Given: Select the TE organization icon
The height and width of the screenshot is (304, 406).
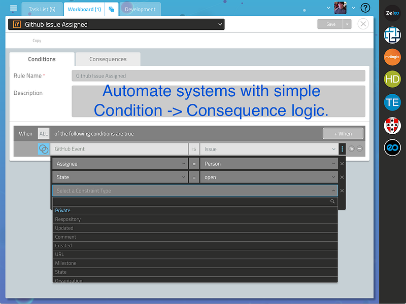Looking at the screenshot, I should pos(392,102).
